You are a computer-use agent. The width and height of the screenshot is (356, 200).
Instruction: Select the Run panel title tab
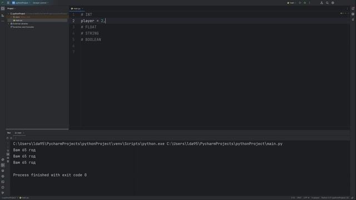9,133
